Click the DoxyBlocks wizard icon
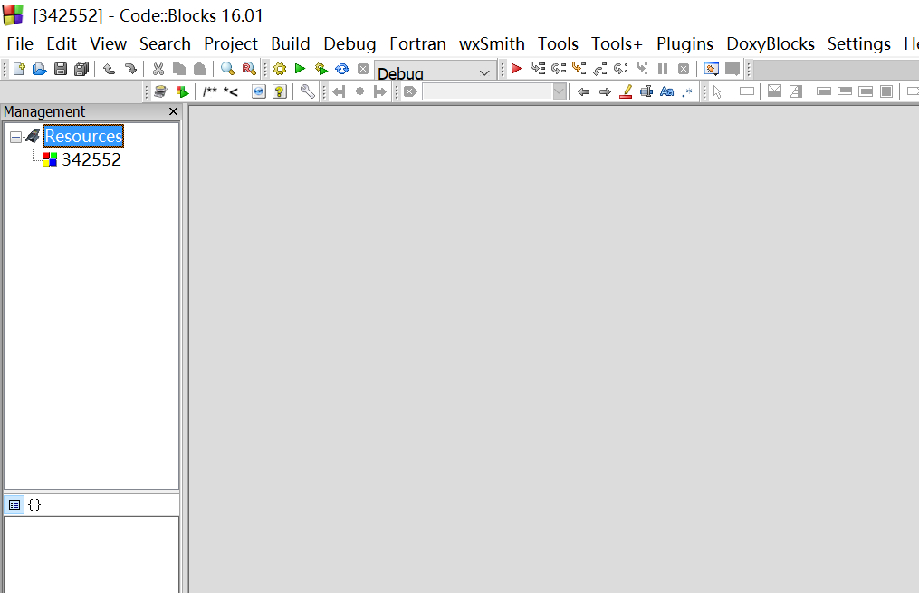The width and height of the screenshot is (919, 593). click(x=160, y=91)
